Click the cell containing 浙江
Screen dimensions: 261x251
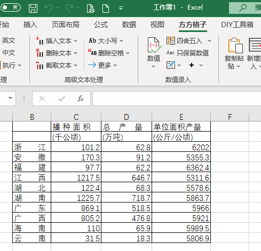pyautogui.click(x=32, y=147)
